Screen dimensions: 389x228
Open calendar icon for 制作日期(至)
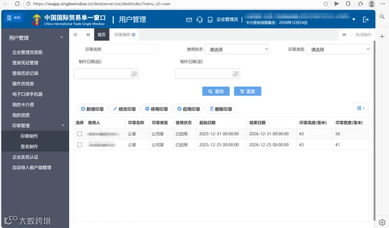[x=236, y=73]
